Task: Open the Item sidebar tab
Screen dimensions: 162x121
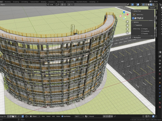Action: (156, 12)
